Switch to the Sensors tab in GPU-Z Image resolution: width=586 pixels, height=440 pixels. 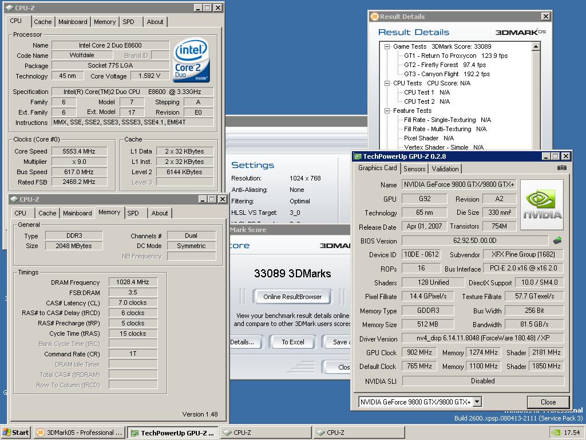tap(414, 169)
